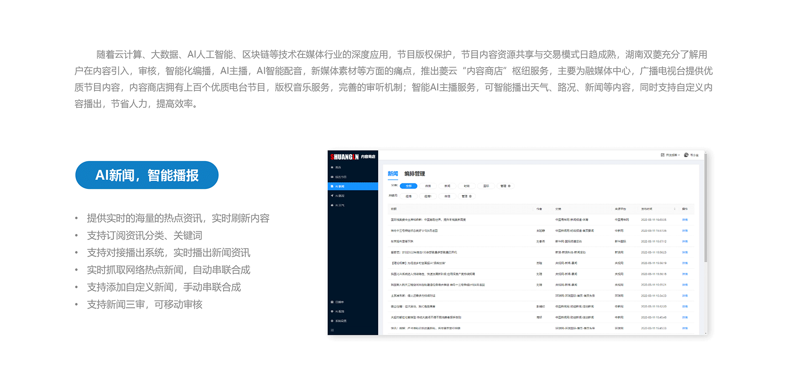787x386 pixels.
Task: Open 详情 for the 15:45:48 news row
Action: (685, 318)
